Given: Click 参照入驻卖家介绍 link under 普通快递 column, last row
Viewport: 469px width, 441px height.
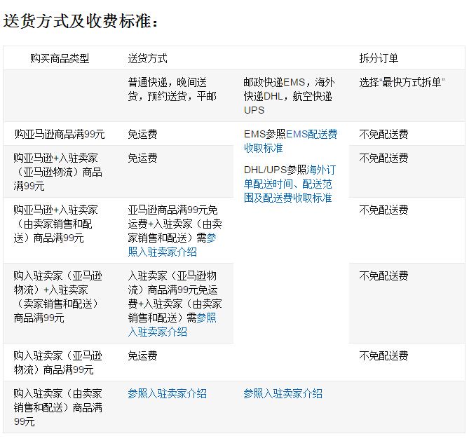Looking at the screenshot, I should click(168, 393).
